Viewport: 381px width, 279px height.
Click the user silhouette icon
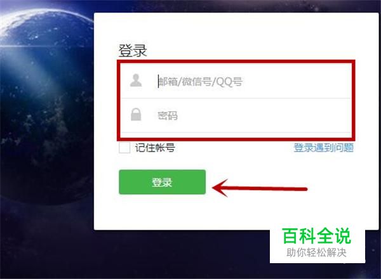136,81
